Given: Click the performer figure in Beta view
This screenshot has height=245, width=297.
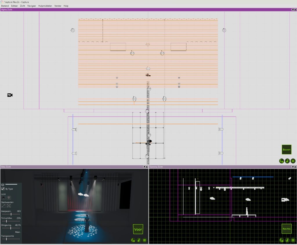Looking at the screenshot, I should pyautogui.click(x=86, y=224).
